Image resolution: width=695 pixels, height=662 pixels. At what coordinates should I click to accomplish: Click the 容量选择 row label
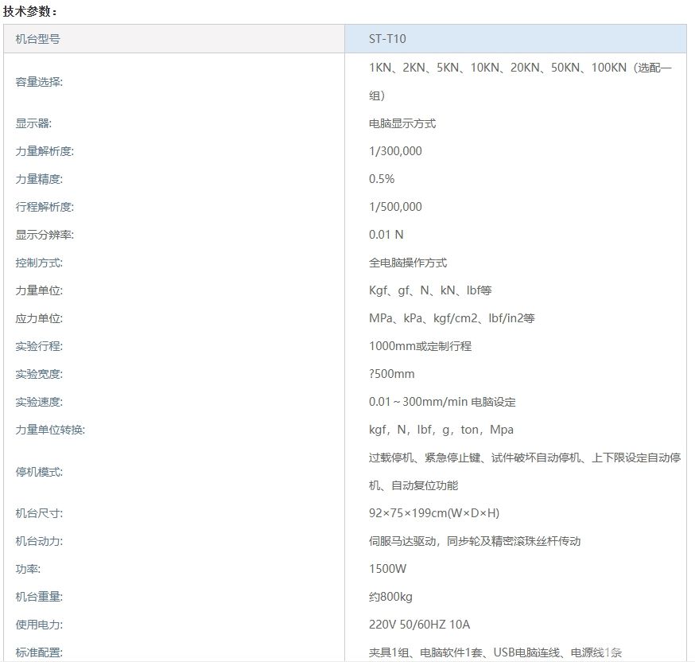[39, 82]
